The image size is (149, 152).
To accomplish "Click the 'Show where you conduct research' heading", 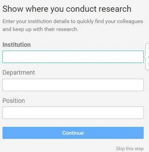I will [67, 9].
